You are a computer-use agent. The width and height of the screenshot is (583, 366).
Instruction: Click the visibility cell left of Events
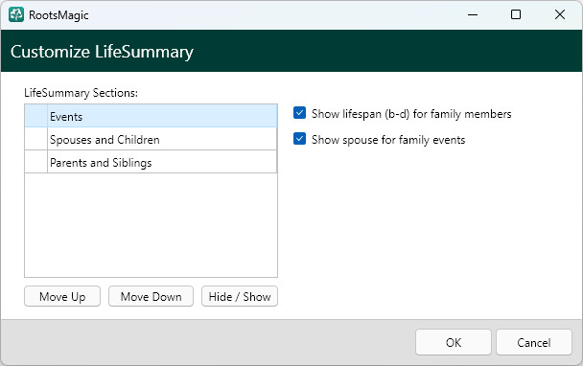tap(36, 116)
